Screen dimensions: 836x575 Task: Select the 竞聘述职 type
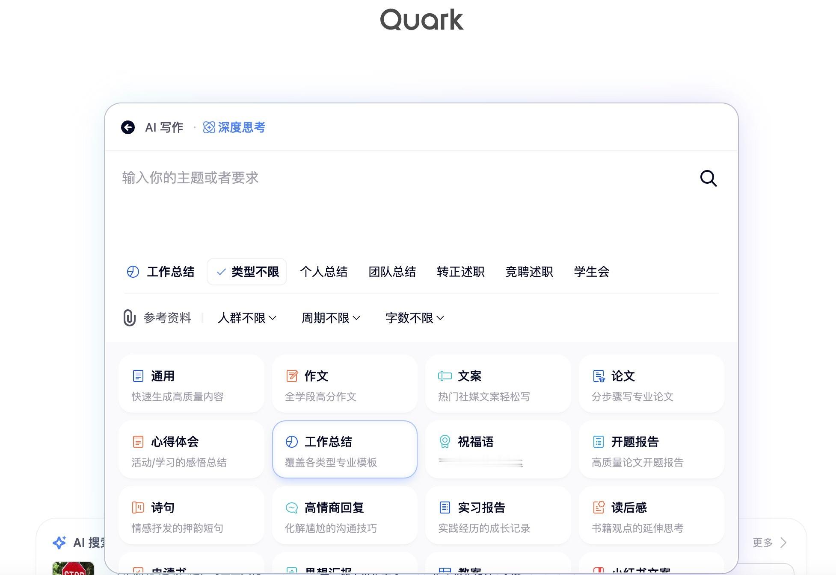(x=529, y=272)
